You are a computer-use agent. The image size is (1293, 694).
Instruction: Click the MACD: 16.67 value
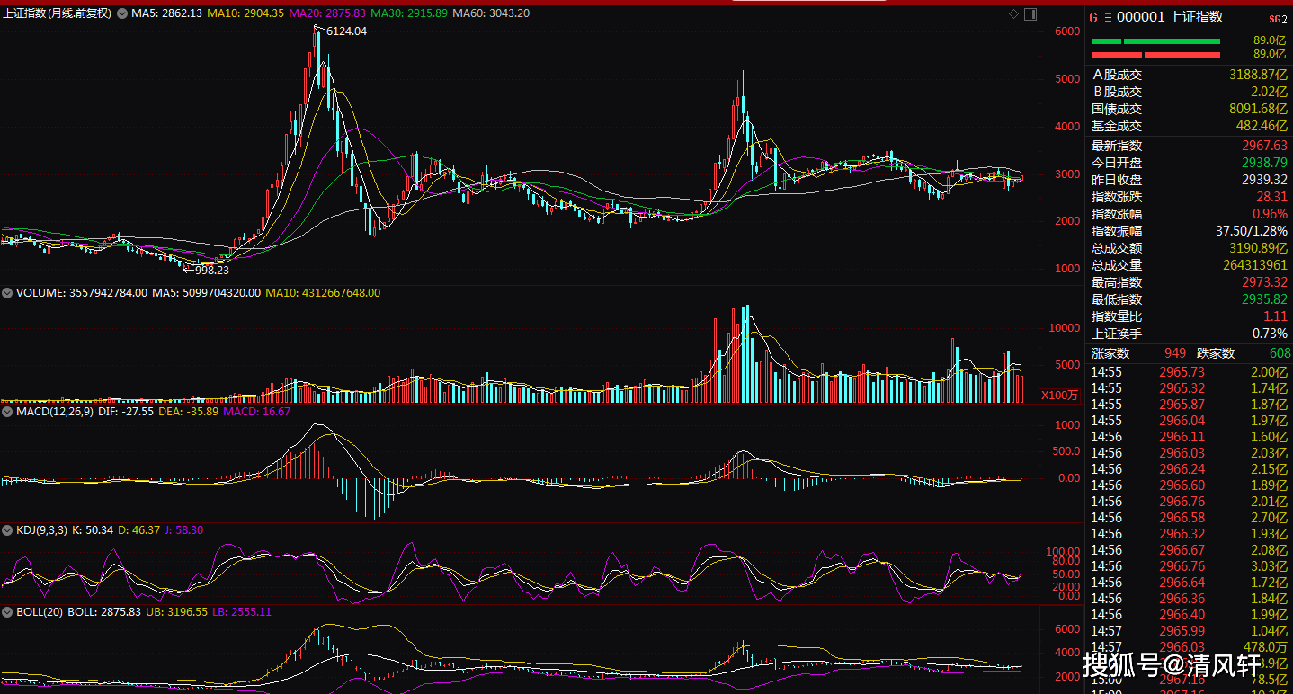pyautogui.click(x=257, y=412)
